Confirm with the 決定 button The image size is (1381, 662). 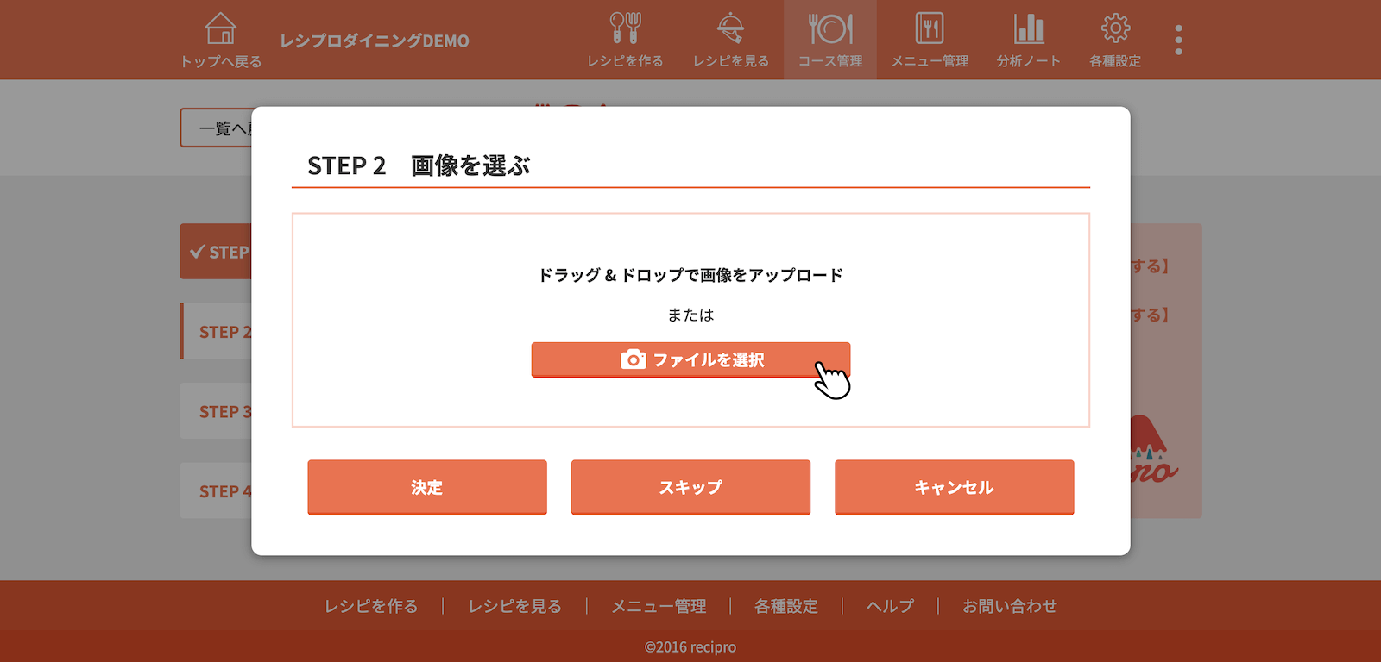tap(427, 487)
